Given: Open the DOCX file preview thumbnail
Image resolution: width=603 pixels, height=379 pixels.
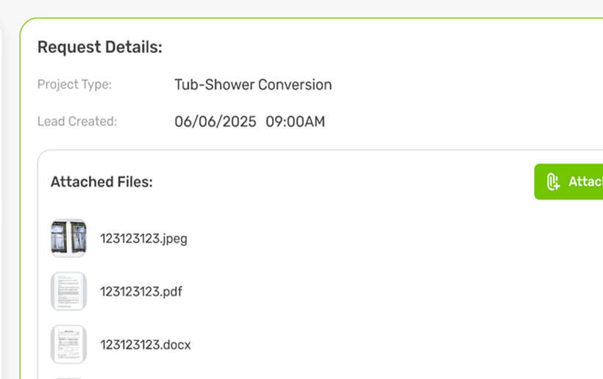Looking at the screenshot, I should tap(68, 344).
